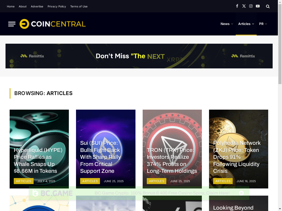282x211 pixels.
Task: Click the Remittix banner advertisement
Action: (x=139, y=56)
